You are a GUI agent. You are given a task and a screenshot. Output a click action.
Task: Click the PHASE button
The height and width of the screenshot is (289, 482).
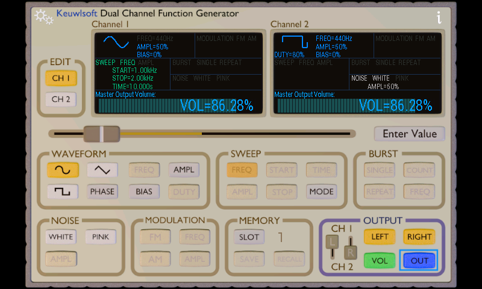[102, 191]
